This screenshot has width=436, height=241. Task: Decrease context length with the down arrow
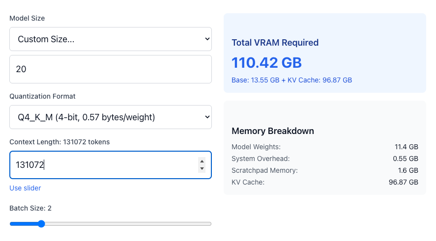click(201, 169)
